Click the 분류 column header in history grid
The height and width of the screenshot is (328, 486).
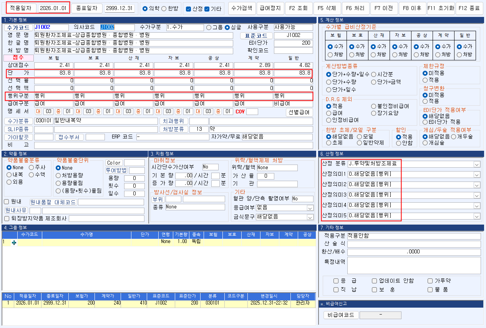coord(212,296)
